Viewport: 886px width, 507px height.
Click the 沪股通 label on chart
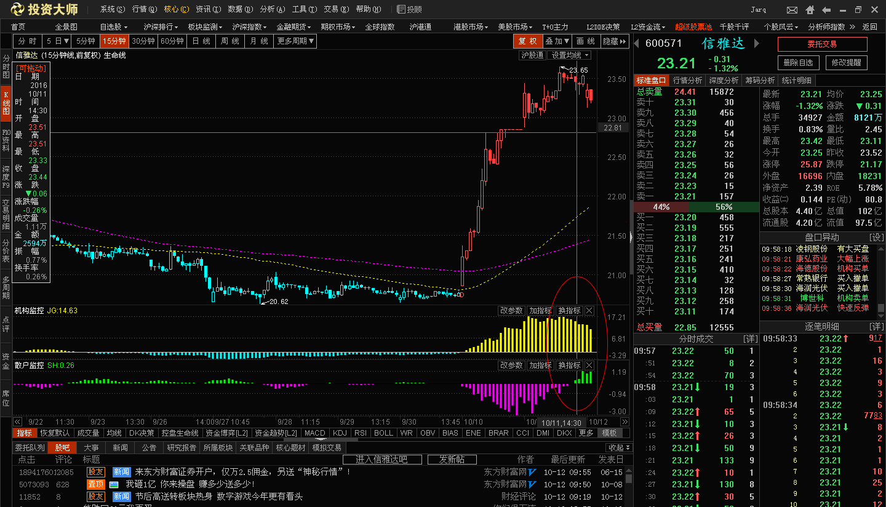click(532, 55)
